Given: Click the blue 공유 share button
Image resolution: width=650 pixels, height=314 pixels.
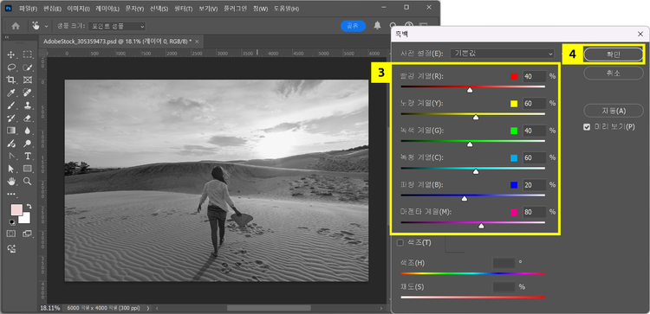Looking at the screenshot, I should [x=353, y=26].
